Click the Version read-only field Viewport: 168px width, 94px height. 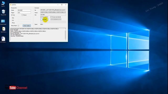click(53, 12)
